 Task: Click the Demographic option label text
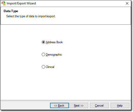(x=54, y=55)
